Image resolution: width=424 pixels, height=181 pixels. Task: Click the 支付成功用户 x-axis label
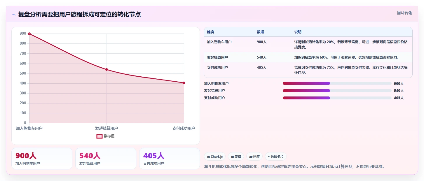click(x=184, y=128)
